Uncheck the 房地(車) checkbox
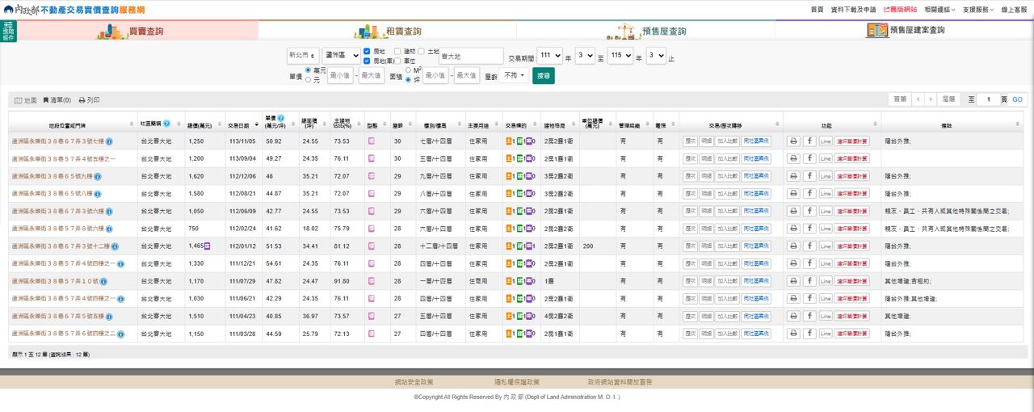The height and width of the screenshot is (412, 1034). click(x=368, y=61)
